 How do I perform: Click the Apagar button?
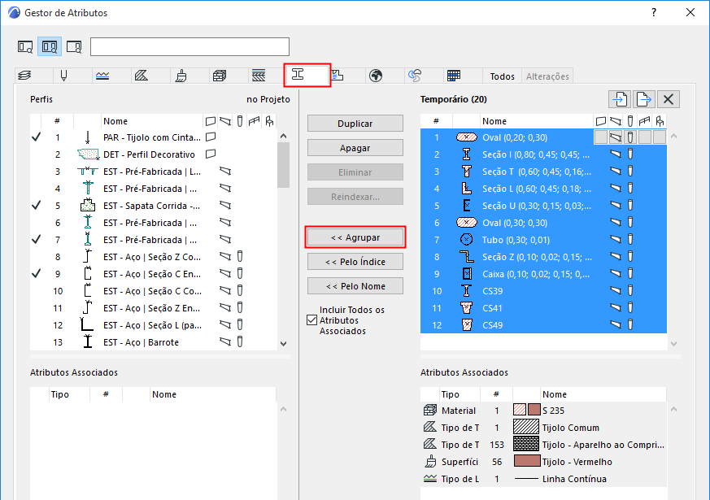[355, 147]
